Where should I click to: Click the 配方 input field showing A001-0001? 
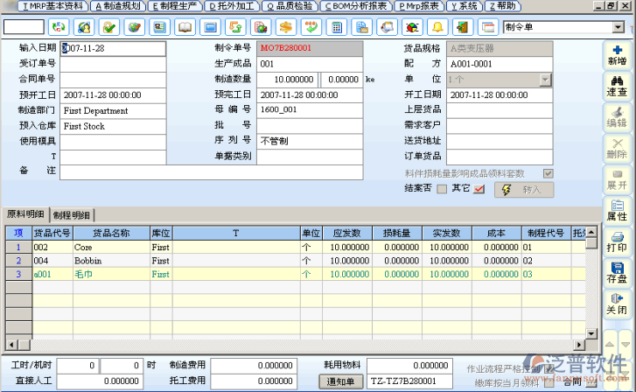pos(499,64)
